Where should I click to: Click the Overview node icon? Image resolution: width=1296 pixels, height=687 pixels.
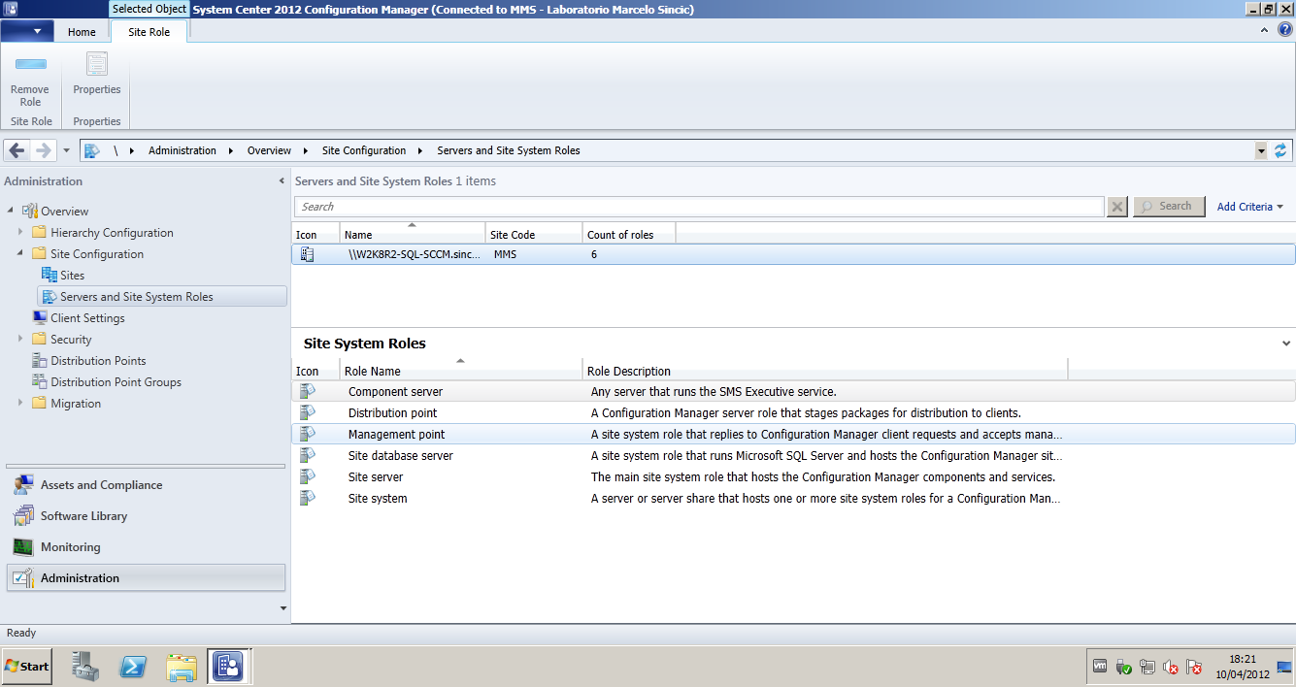click(x=30, y=212)
